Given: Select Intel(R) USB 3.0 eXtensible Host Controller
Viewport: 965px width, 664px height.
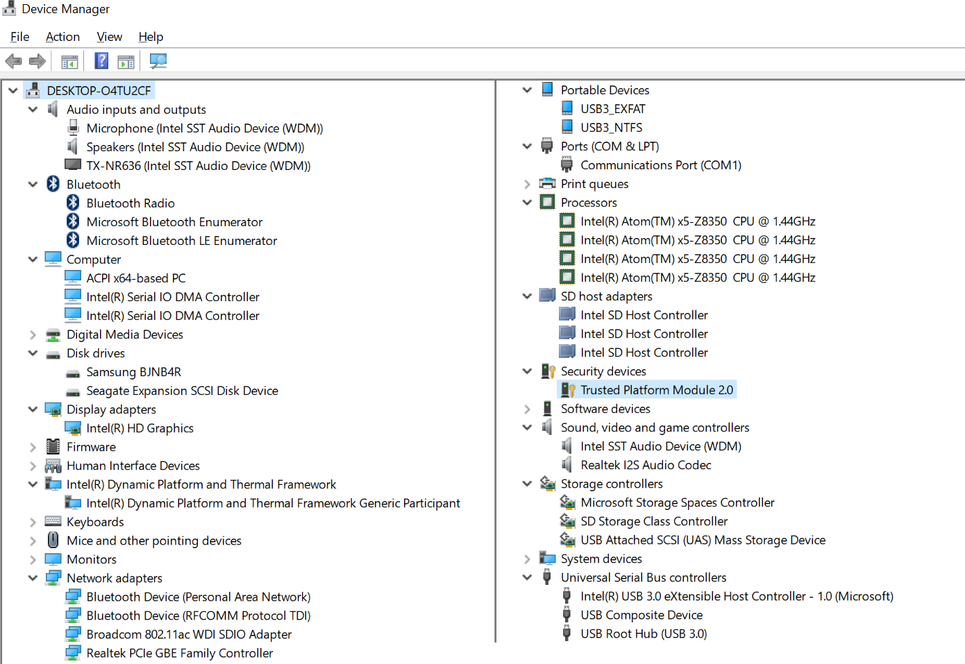Looking at the screenshot, I should tap(737, 596).
